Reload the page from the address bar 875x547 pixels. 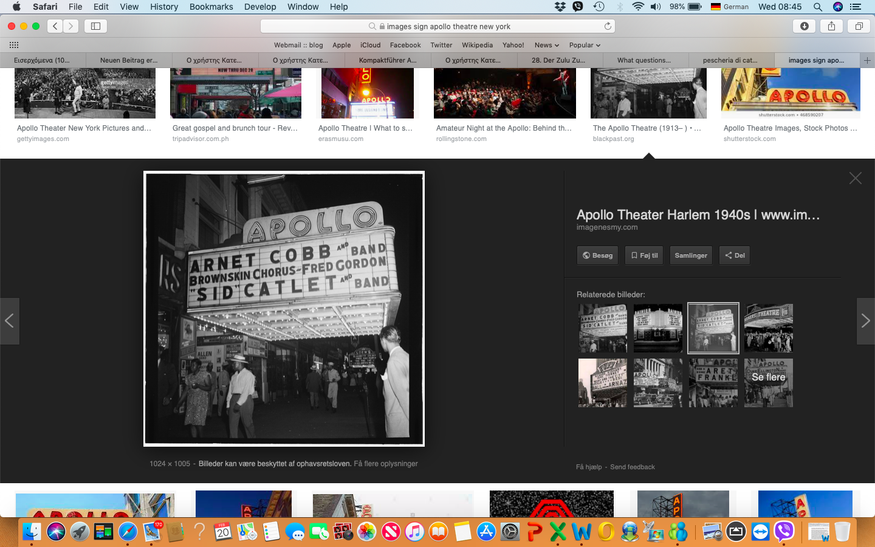607,26
